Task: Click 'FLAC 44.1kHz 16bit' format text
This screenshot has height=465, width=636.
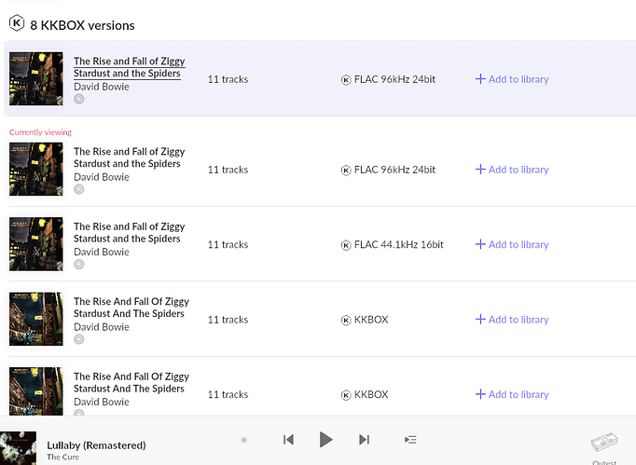Action: click(399, 244)
